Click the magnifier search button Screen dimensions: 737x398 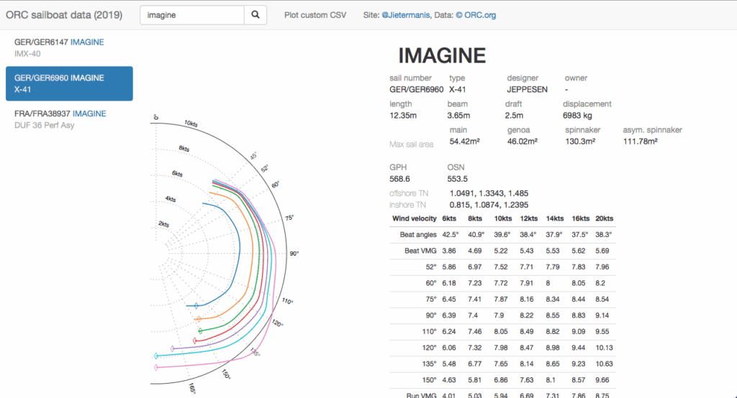tap(256, 14)
